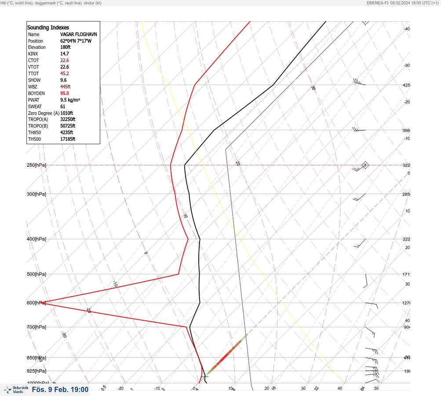This screenshot has width=441, height=396.
Task: Select the station name VAGAR FLOGHAVN
Action: coord(78,34)
